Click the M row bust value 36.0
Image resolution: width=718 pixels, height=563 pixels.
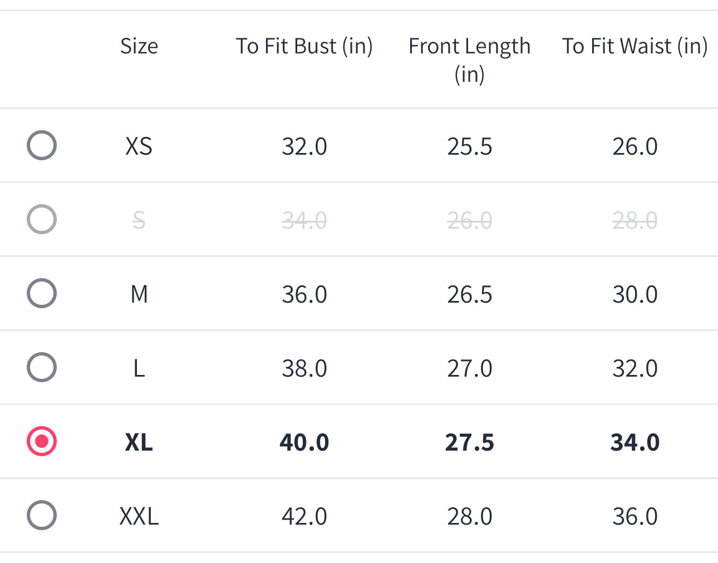304,295
